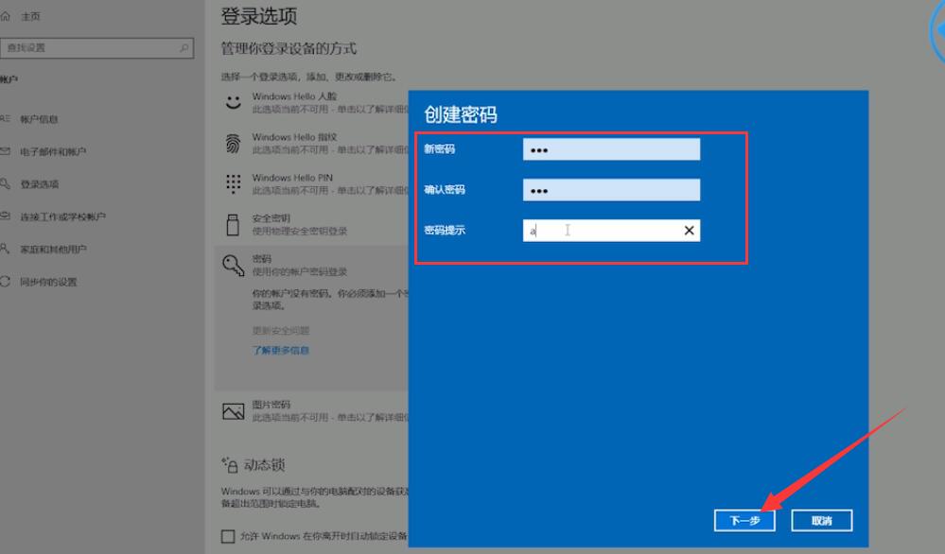This screenshot has height=554, width=945.
Task: Click the 动态锁 heading icon
Action: point(230,465)
